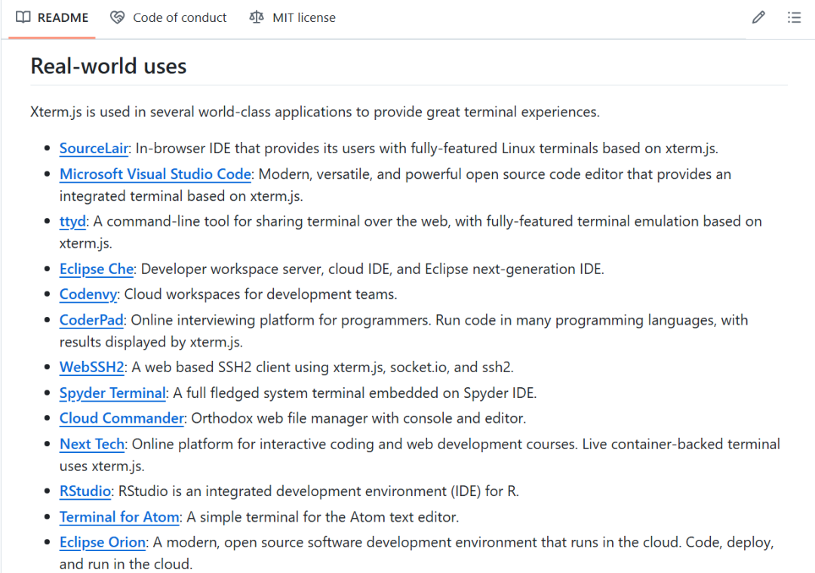The height and width of the screenshot is (573, 815).
Task: Follow the RStudio link
Action: 85,491
